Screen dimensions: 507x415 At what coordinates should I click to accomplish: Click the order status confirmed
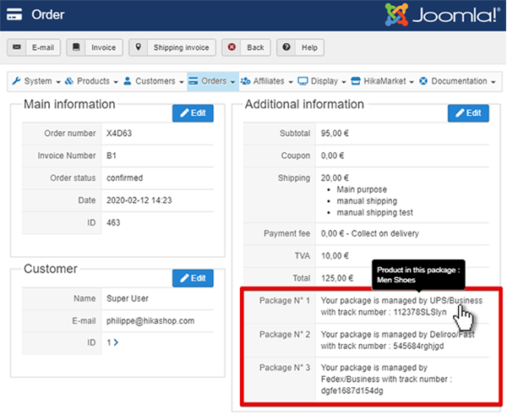click(124, 177)
